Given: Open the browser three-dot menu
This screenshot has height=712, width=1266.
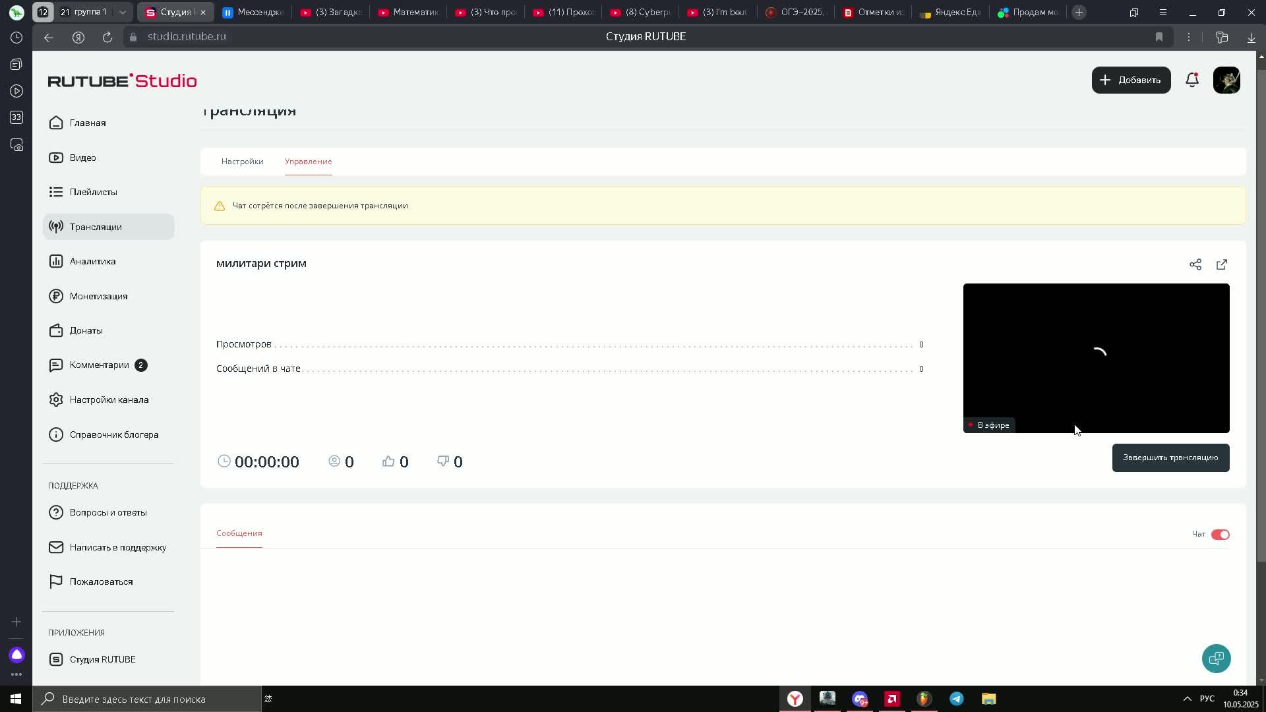Looking at the screenshot, I should (x=1189, y=38).
